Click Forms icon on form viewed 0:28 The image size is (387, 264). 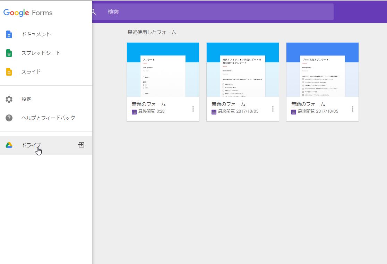point(134,112)
